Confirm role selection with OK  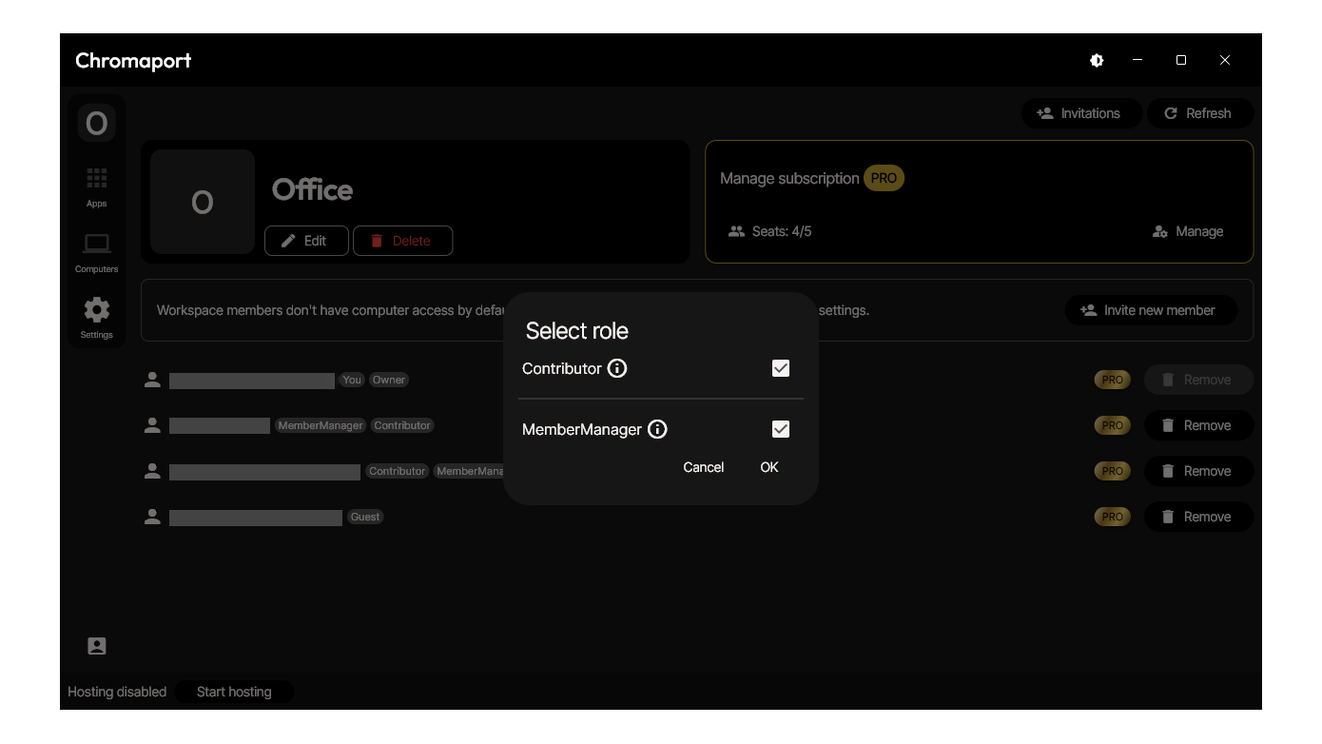pos(769,467)
